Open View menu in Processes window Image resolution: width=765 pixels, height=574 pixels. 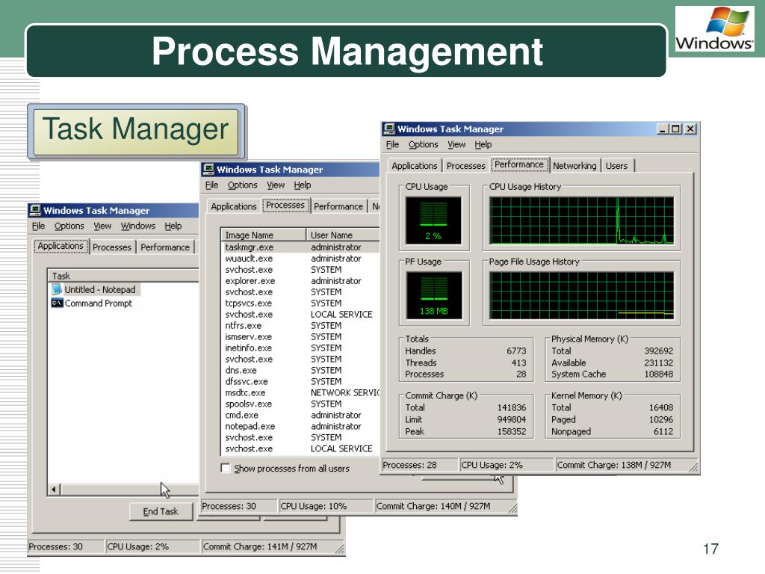[x=275, y=185]
